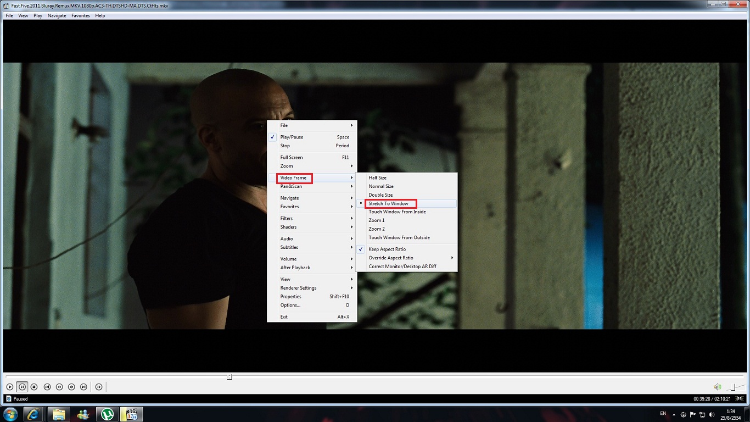Expand the Zoom submenu
The image size is (750, 422).
click(x=312, y=166)
